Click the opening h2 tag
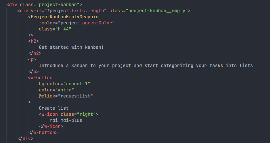Viewport: 270px width, 143px height. pyautogui.click(x=34, y=41)
